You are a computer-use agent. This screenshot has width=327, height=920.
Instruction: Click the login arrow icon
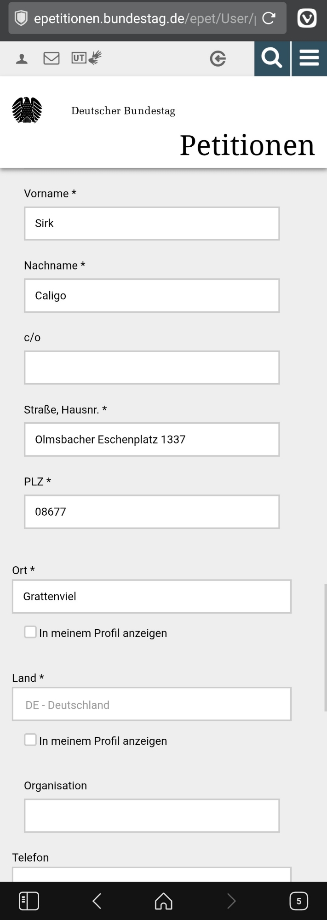click(218, 59)
